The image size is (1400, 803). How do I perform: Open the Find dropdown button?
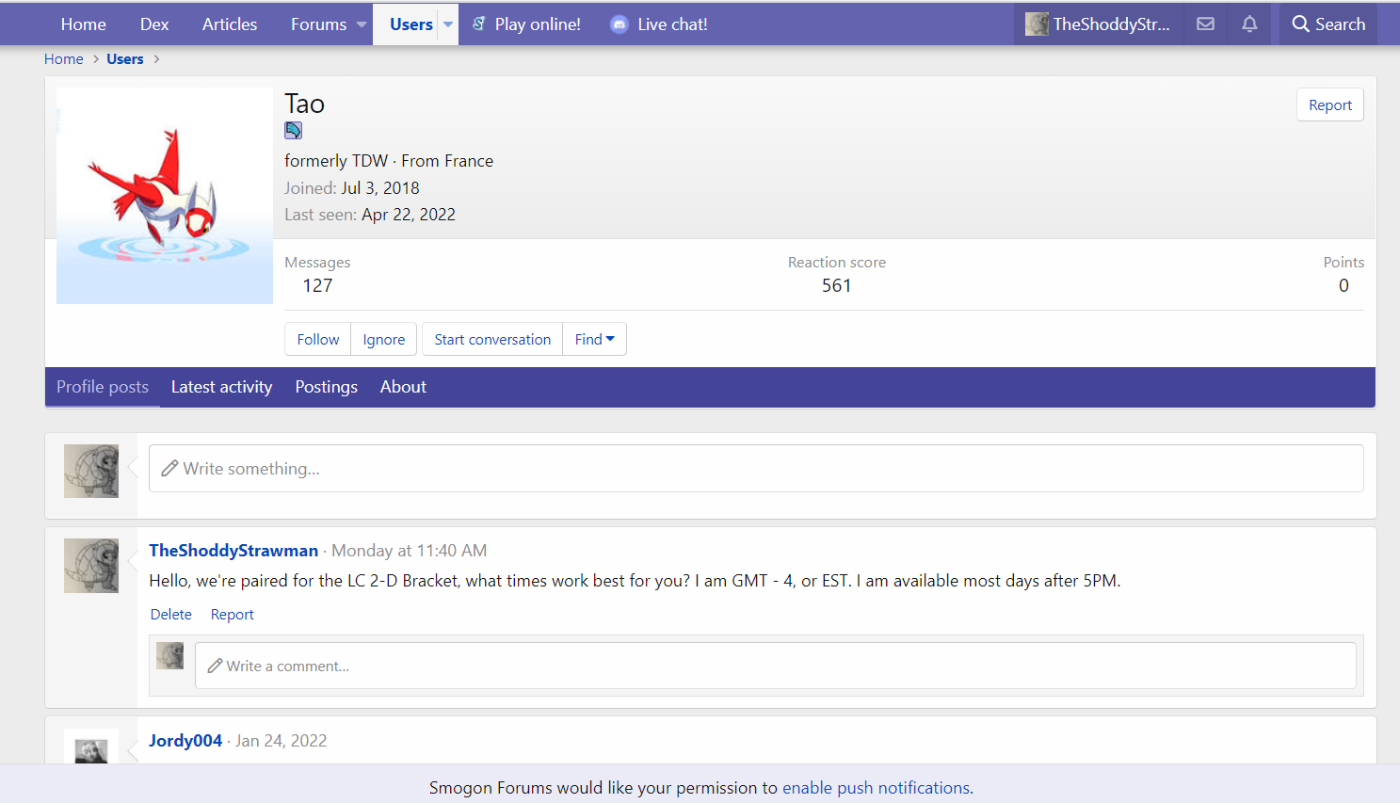tap(594, 340)
